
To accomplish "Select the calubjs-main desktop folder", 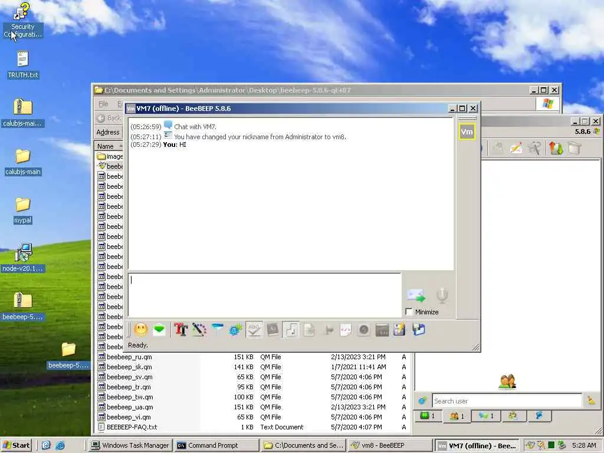I will coord(23,162).
